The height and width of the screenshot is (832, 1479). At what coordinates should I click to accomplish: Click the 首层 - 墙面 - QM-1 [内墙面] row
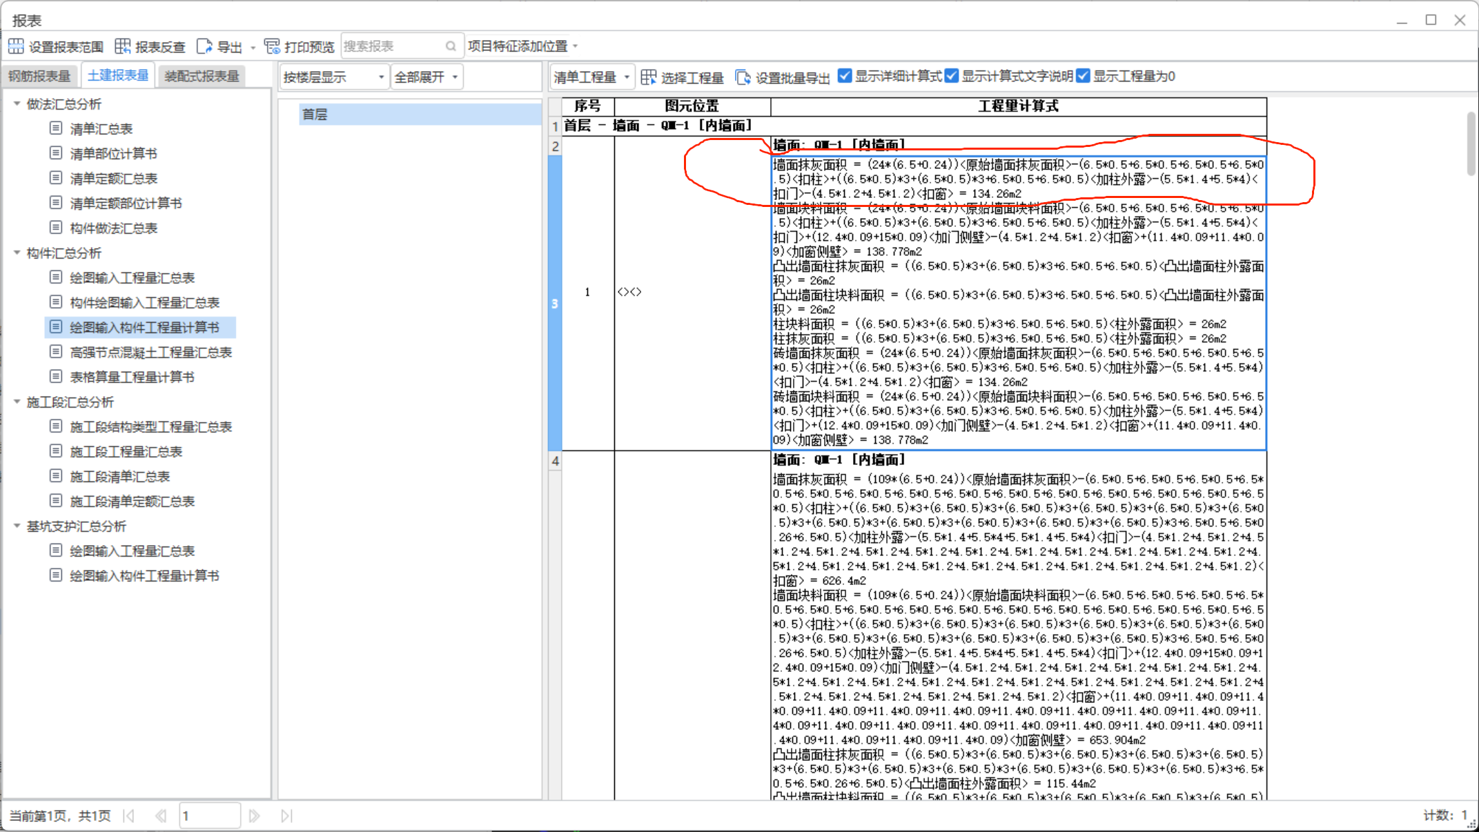coord(914,126)
